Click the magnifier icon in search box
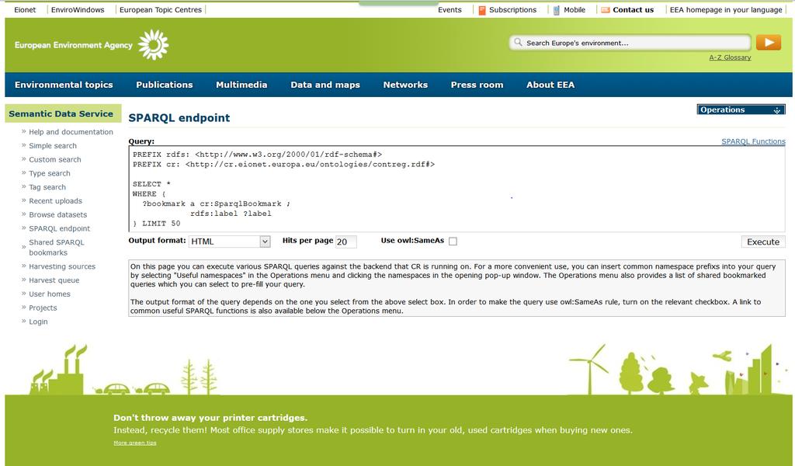795x466 pixels. coord(518,42)
